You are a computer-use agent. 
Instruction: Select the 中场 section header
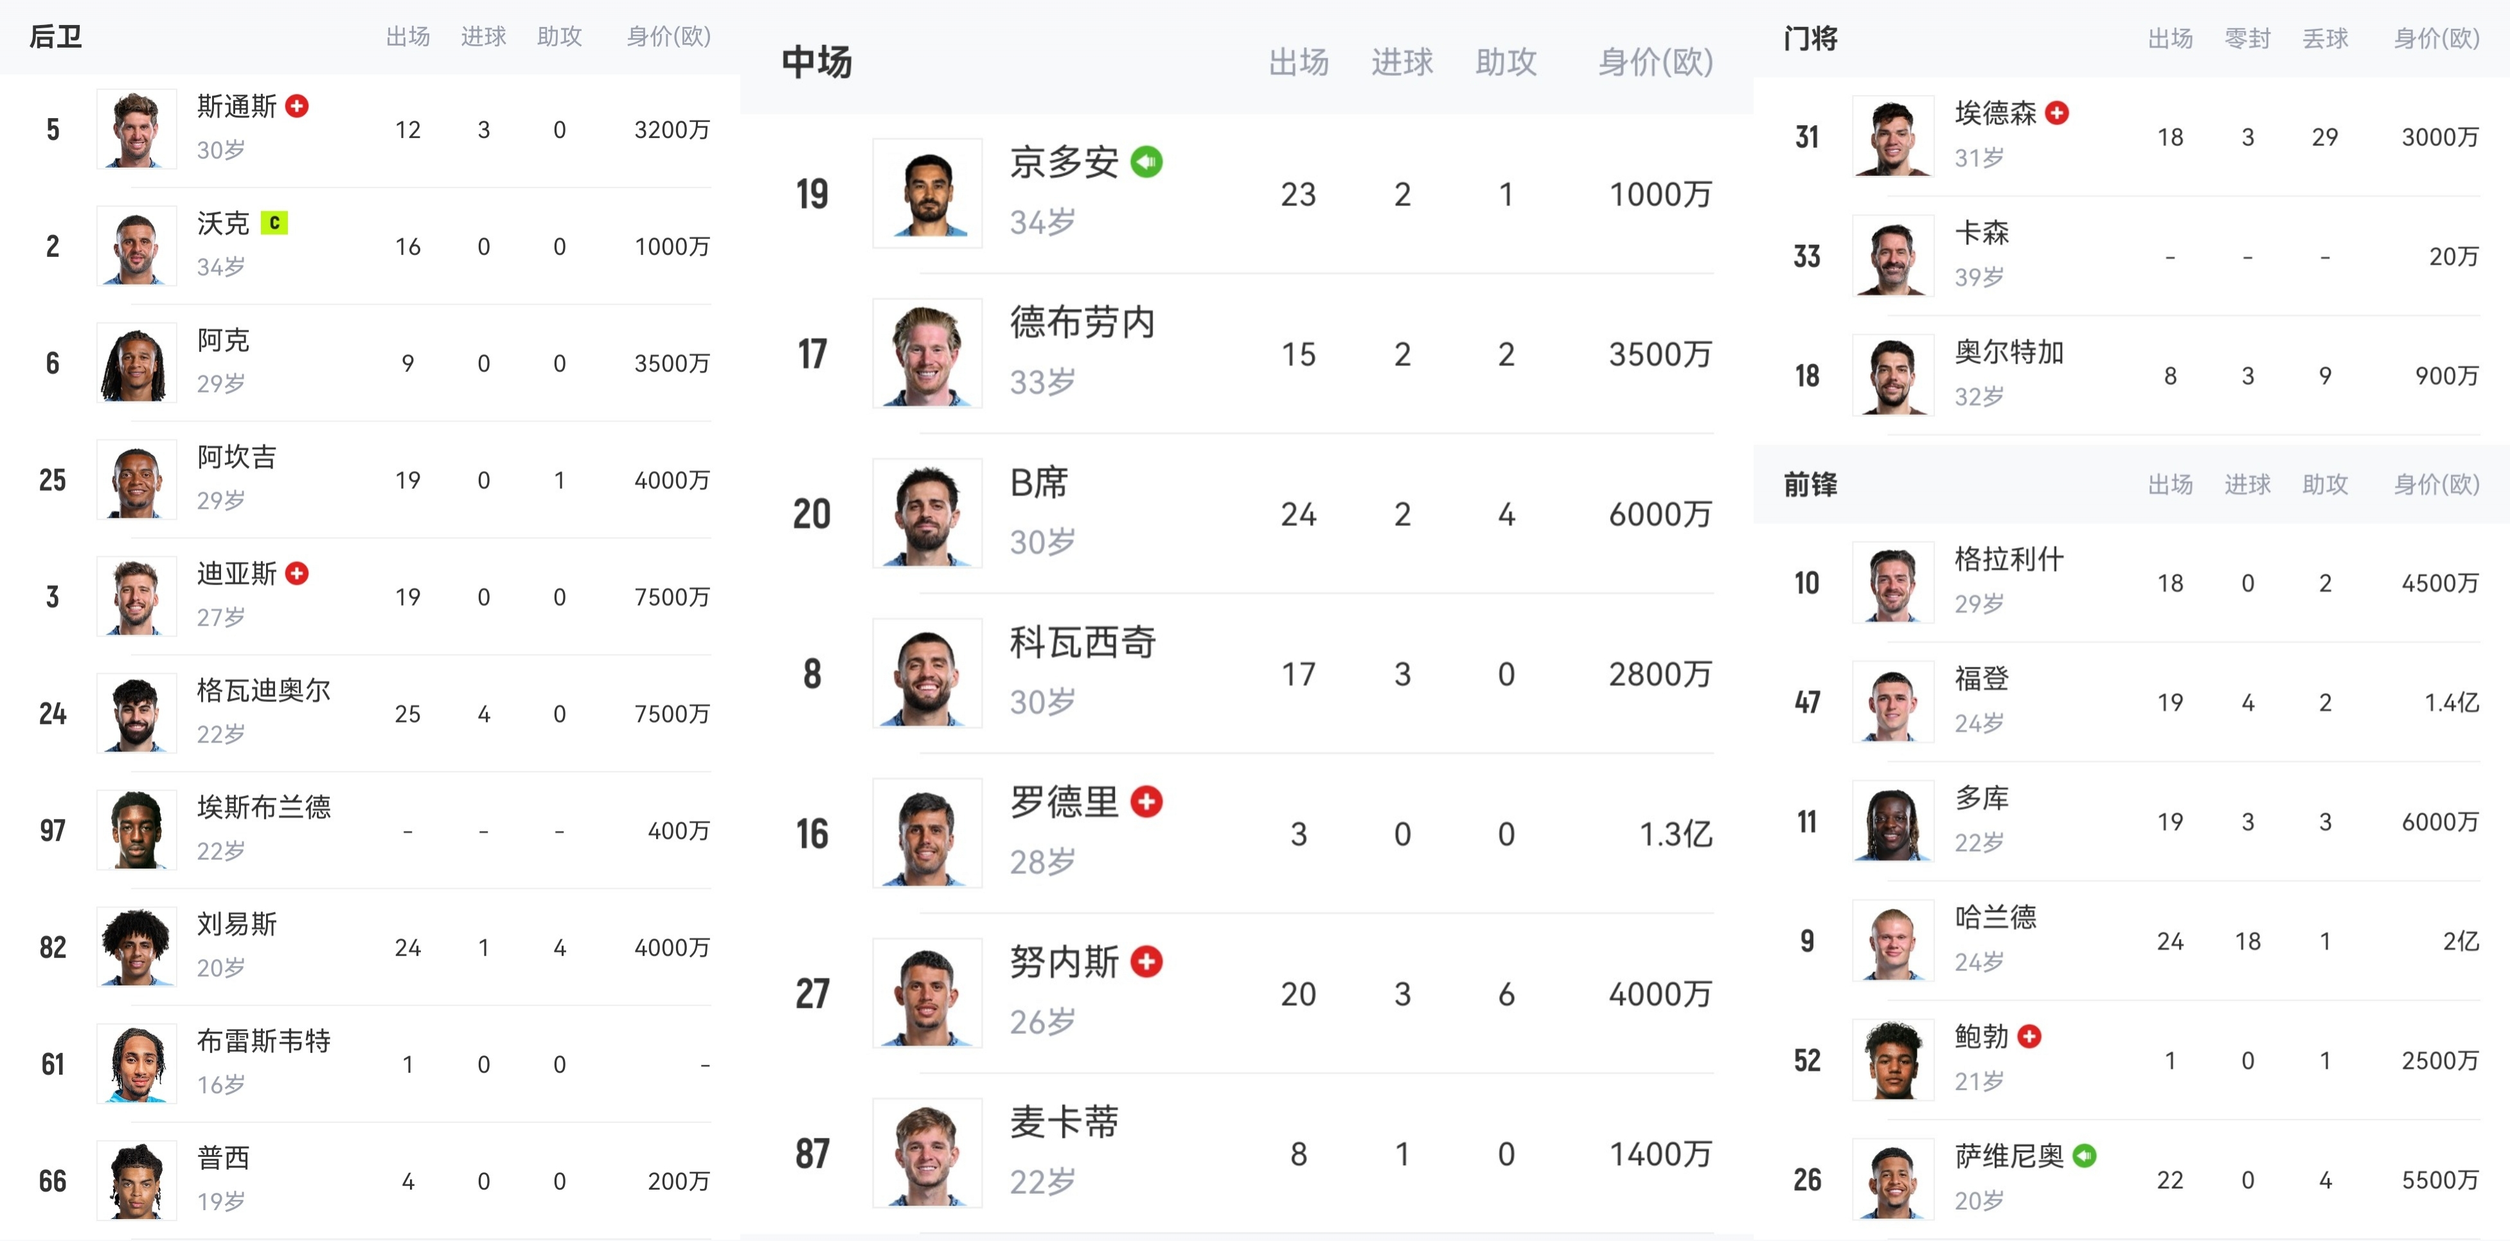tap(817, 62)
